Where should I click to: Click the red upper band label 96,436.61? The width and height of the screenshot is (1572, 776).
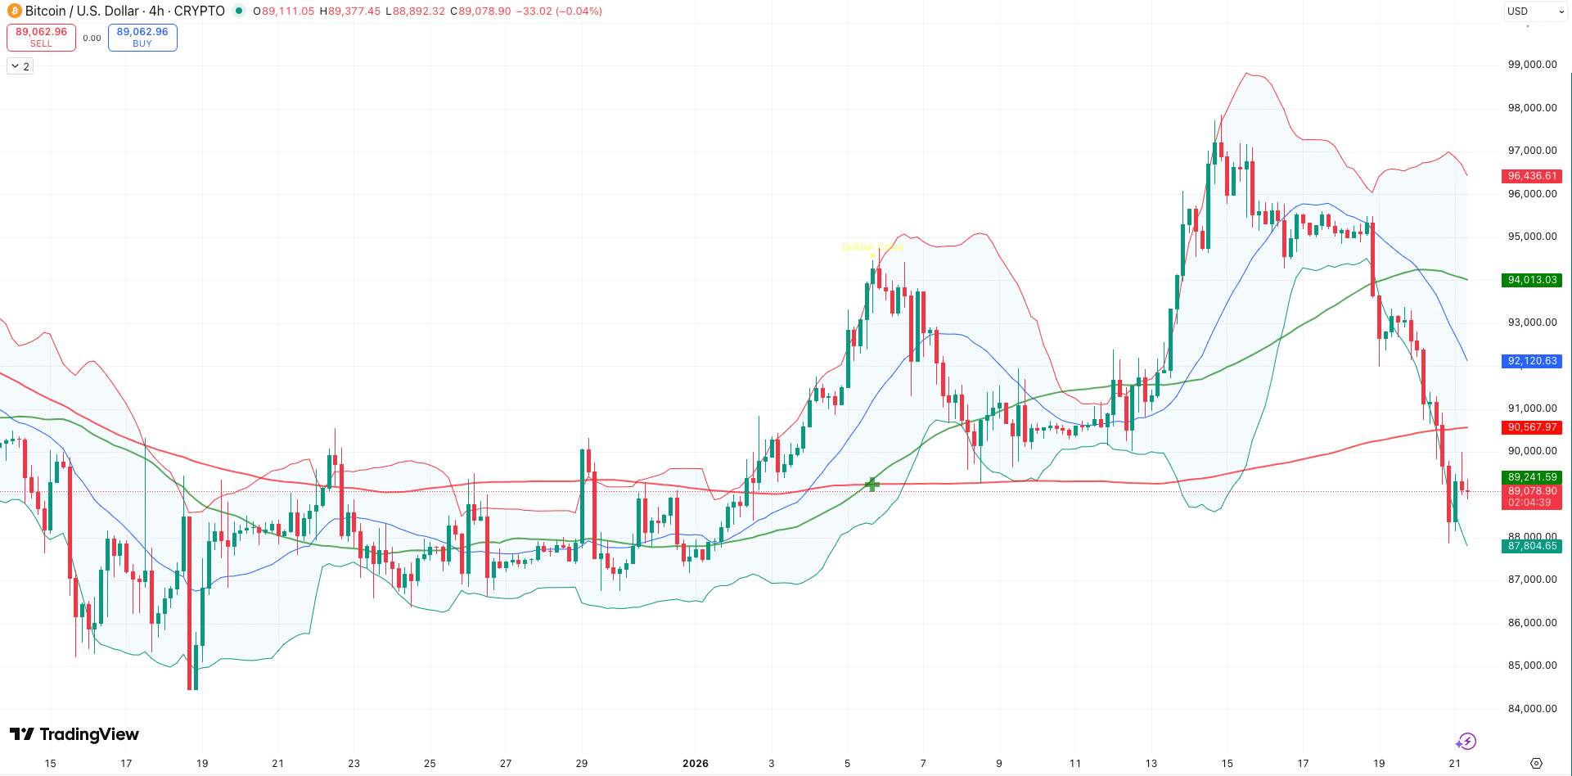(x=1531, y=176)
